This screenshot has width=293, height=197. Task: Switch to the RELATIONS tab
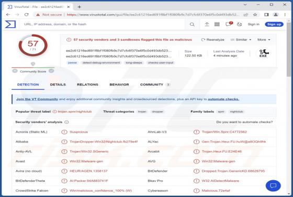(x=87, y=84)
